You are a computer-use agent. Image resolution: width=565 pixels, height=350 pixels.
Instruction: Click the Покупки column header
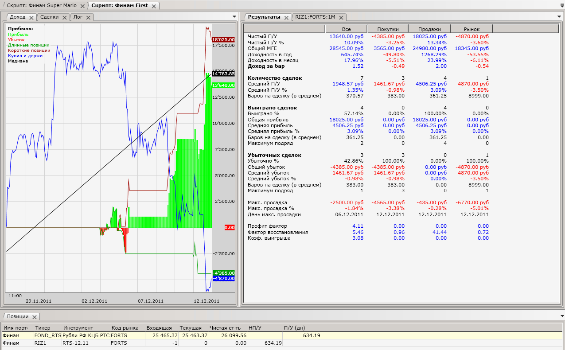387,29
